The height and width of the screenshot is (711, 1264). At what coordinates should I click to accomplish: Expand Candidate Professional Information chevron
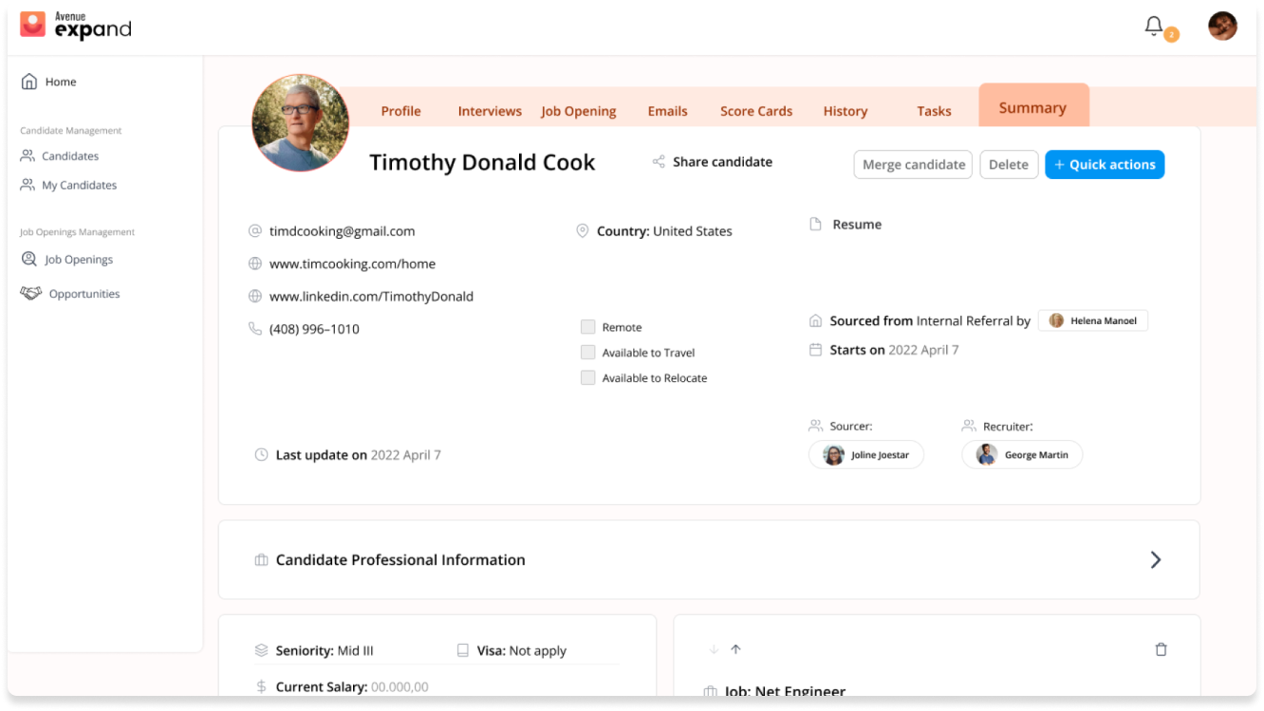[1155, 559]
